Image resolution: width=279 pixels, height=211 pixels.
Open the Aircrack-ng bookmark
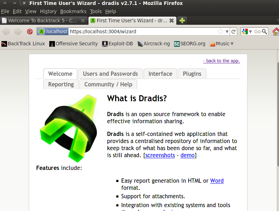click(154, 44)
